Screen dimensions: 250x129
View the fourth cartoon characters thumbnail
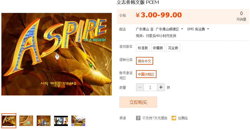point(61,121)
